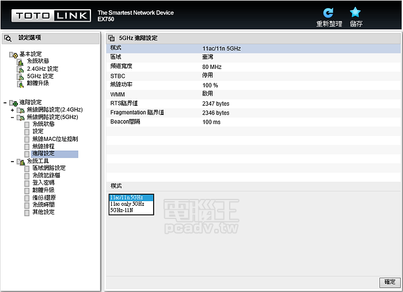
Task: Select 11ac/11n 5GHz in mode list
Action: click(x=127, y=198)
